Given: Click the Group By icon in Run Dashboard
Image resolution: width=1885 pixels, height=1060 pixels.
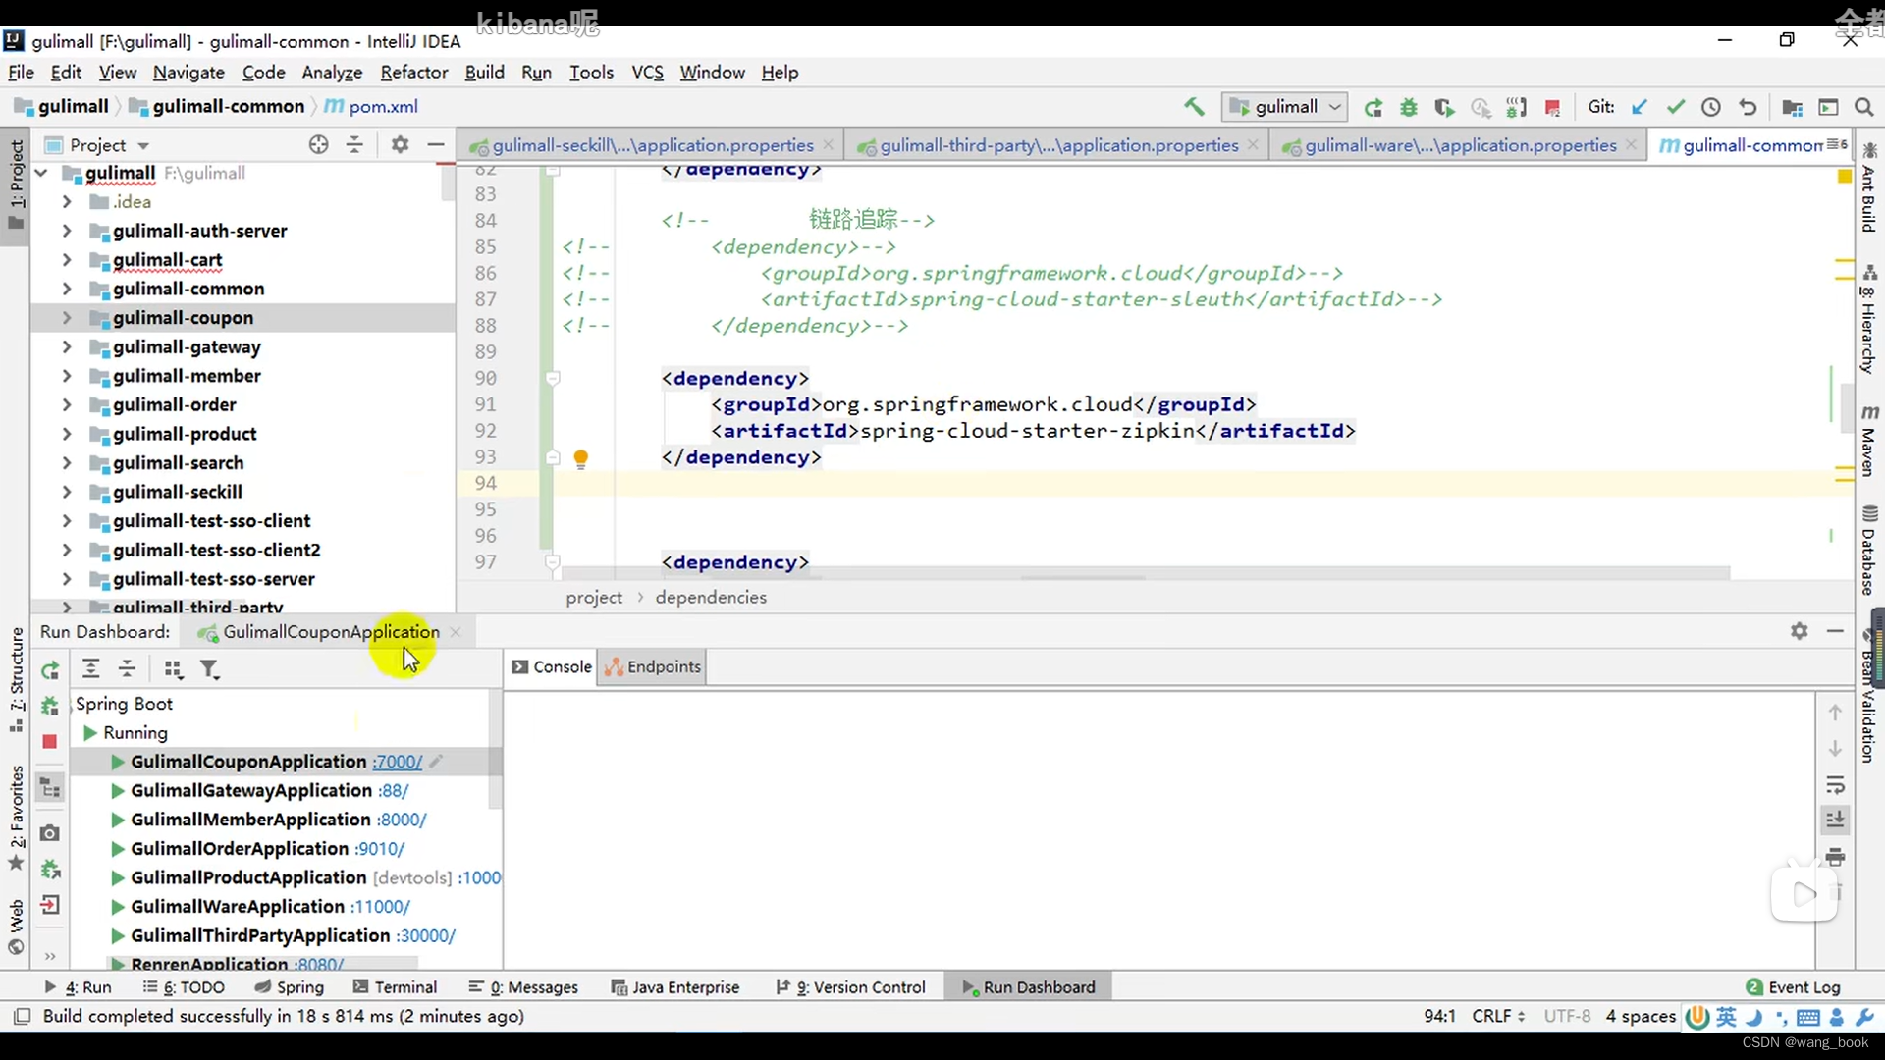Looking at the screenshot, I should click(x=174, y=669).
